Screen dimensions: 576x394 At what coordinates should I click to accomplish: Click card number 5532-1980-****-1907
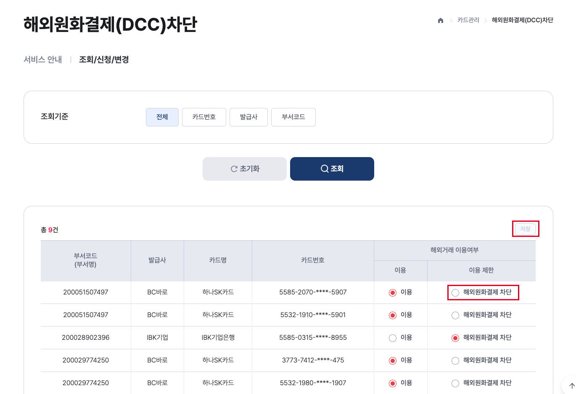(313, 383)
